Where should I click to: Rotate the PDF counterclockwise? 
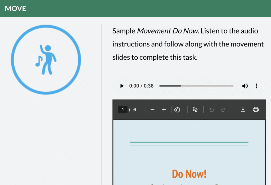pos(177,110)
